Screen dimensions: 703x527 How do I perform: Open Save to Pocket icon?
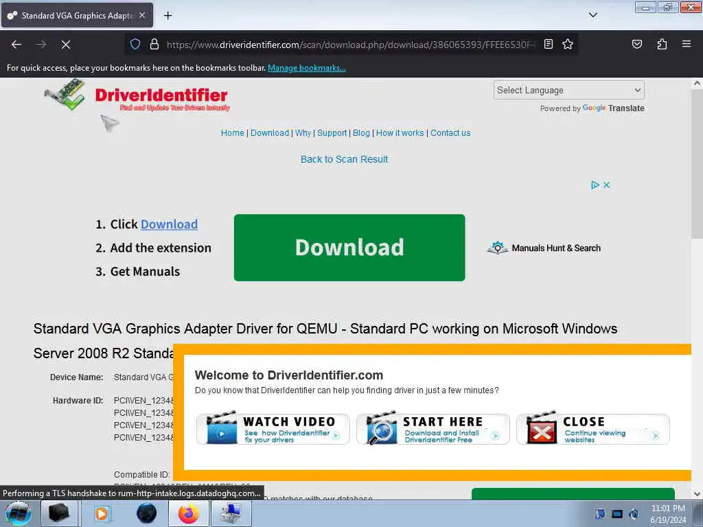click(636, 44)
